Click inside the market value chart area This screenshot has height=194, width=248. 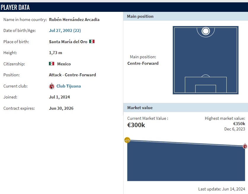(x=186, y=160)
